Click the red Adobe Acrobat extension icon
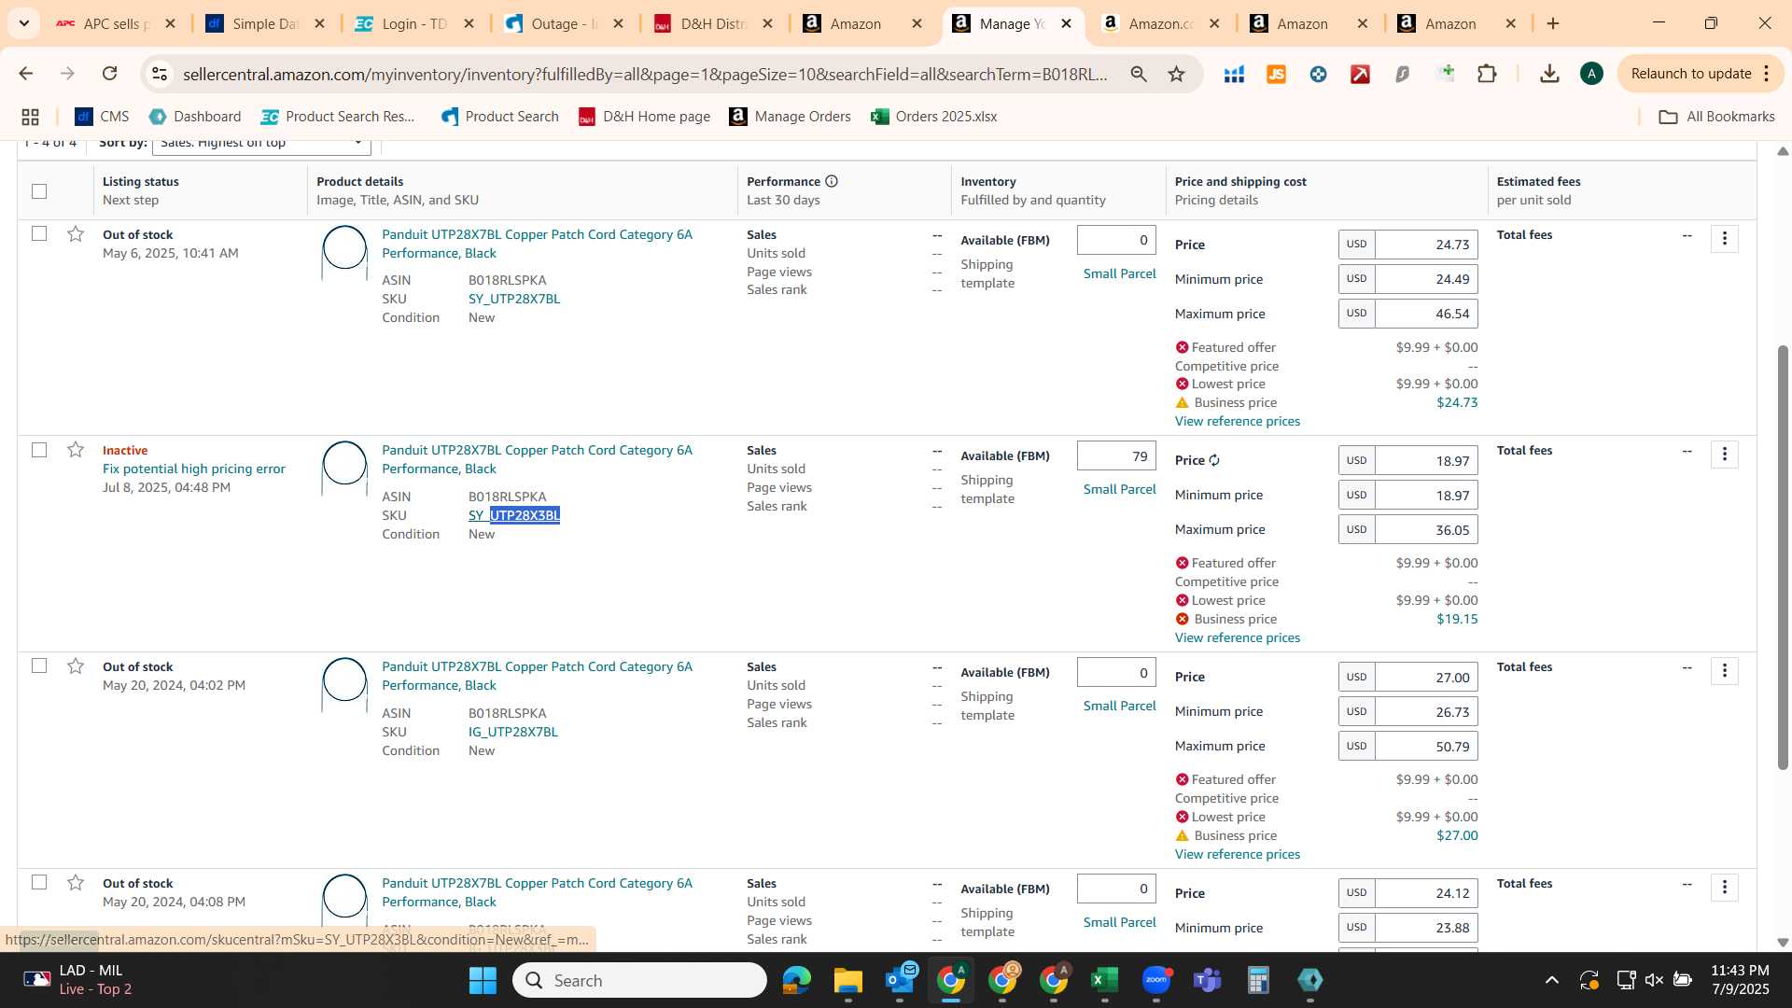Image resolution: width=1792 pixels, height=1008 pixels. 1360,74
